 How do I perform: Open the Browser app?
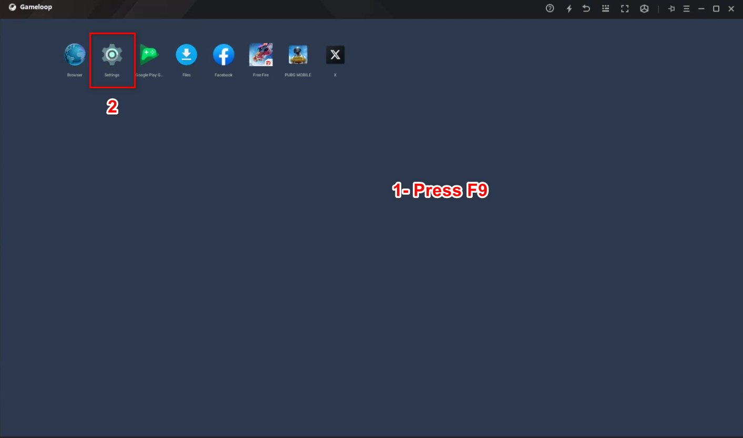tap(75, 55)
